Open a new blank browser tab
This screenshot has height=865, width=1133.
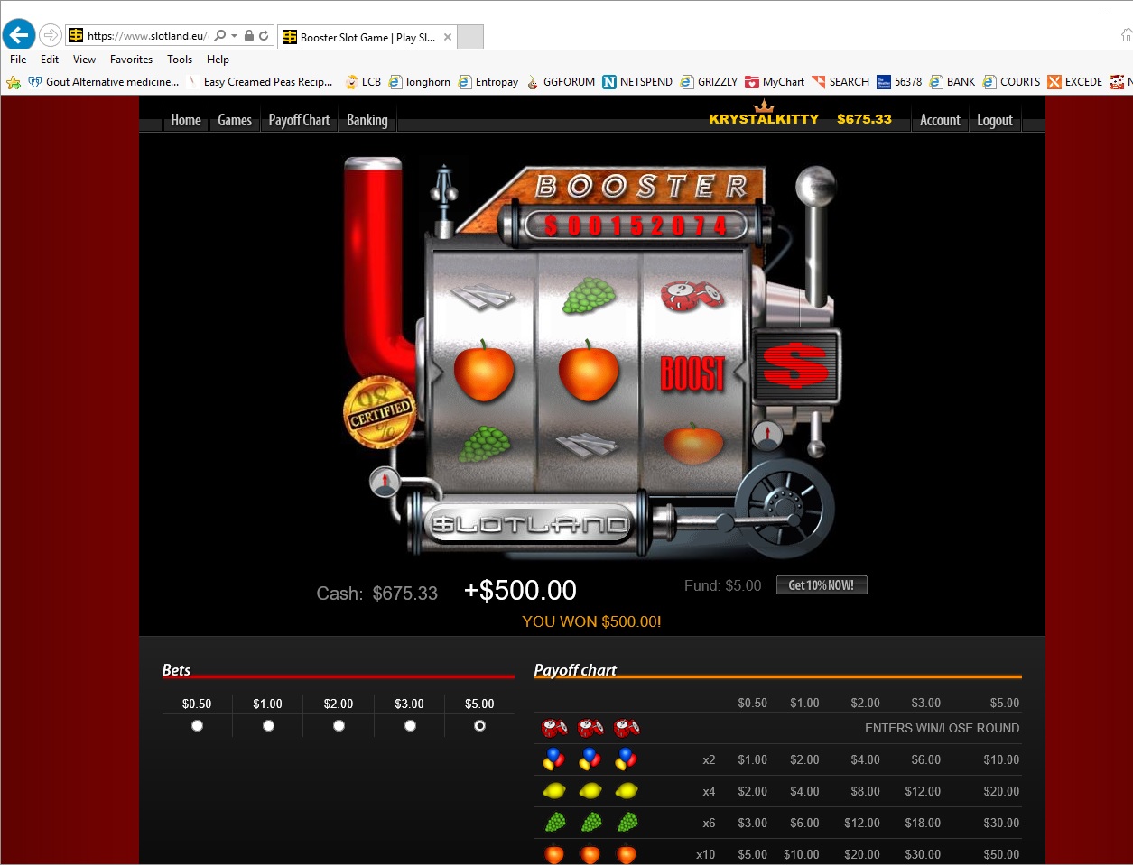coord(470,37)
